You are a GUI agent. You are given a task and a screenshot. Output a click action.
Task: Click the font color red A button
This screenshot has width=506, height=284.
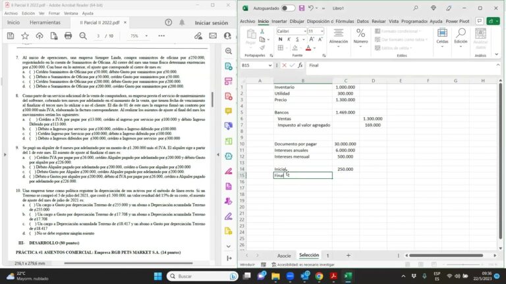(308, 48)
